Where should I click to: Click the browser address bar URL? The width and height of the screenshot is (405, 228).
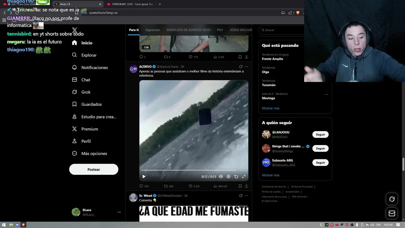(x=103, y=13)
